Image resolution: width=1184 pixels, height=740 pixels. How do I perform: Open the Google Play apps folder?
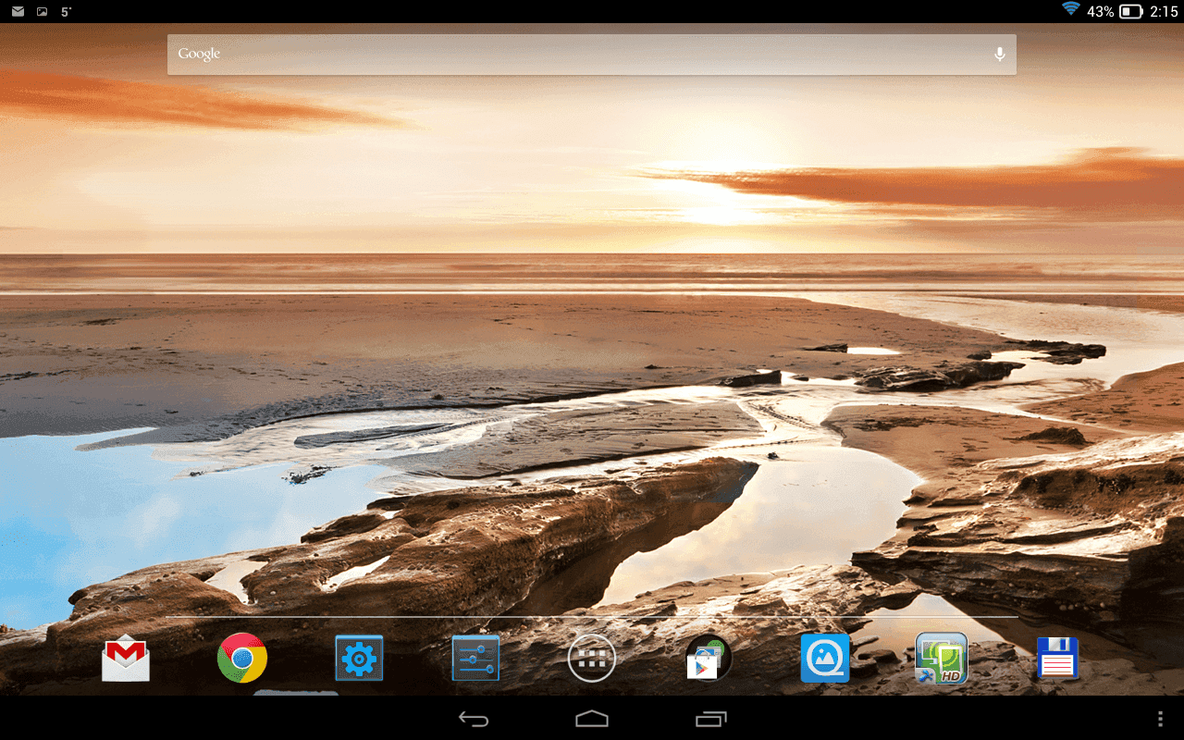coord(709,659)
